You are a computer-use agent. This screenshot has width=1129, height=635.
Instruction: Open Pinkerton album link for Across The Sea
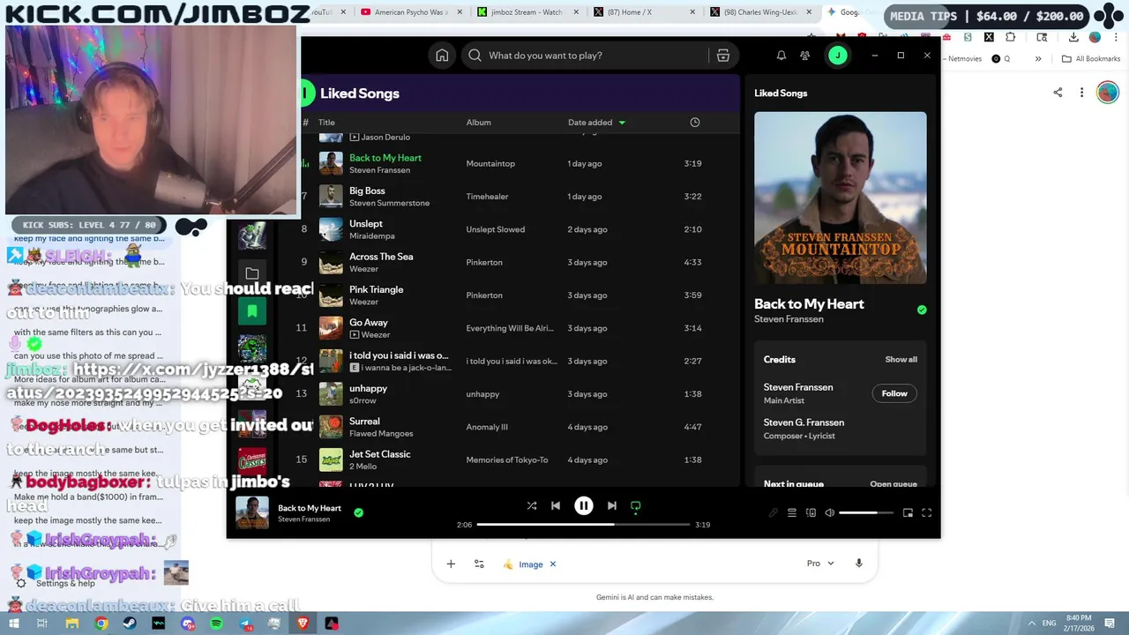[x=484, y=263]
